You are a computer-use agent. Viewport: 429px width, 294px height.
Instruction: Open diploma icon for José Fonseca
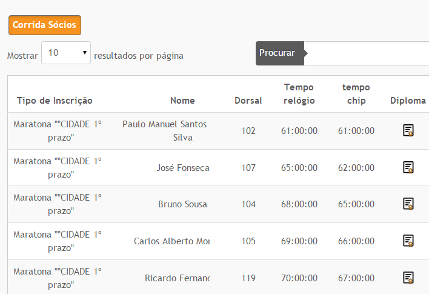(408, 167)
